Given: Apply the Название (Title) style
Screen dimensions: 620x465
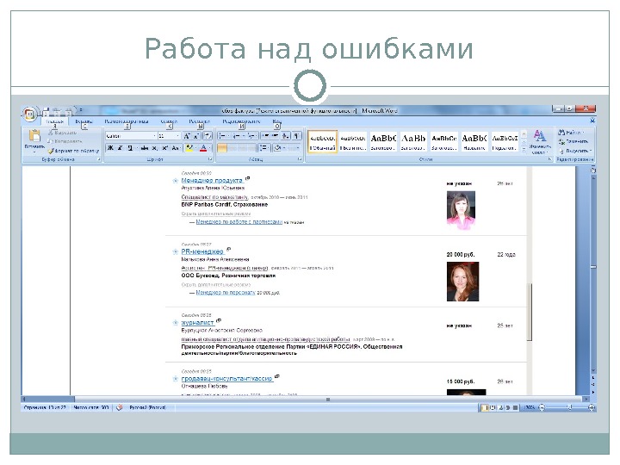Looking at the screenshot, I should click(x=474, y=141).
